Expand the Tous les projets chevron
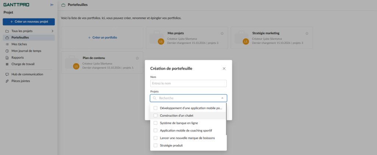The height and width of the screenshot is (155, 377). (x=52, y=31)
